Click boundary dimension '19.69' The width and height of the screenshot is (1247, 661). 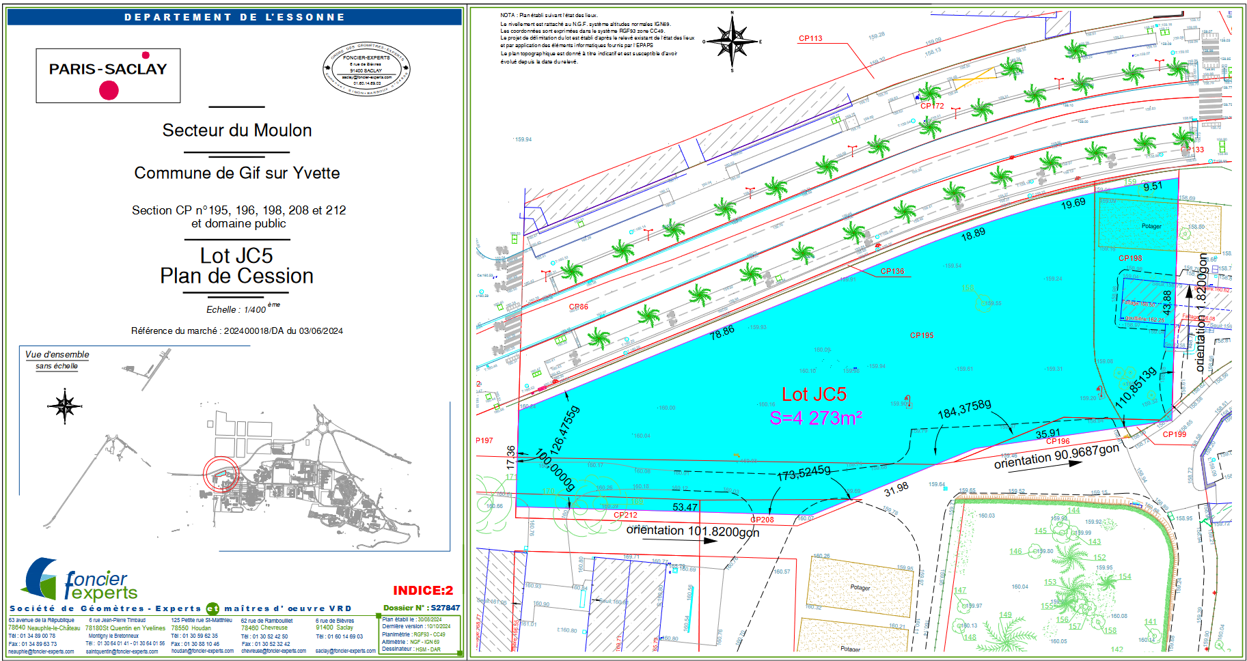click(x=1073, y=203)
